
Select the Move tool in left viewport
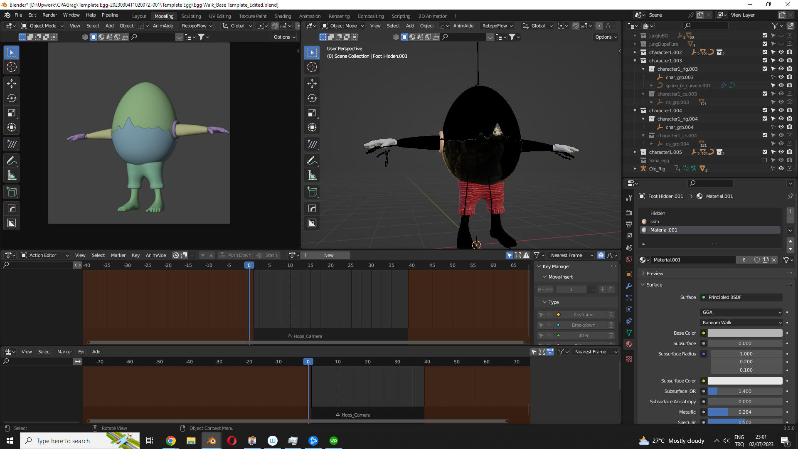pos(12,84)
